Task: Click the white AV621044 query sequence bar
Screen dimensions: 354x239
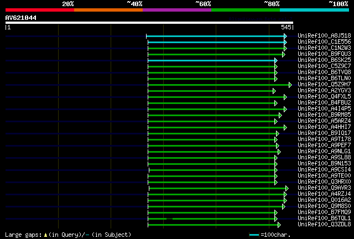Action: click(149, 23)
